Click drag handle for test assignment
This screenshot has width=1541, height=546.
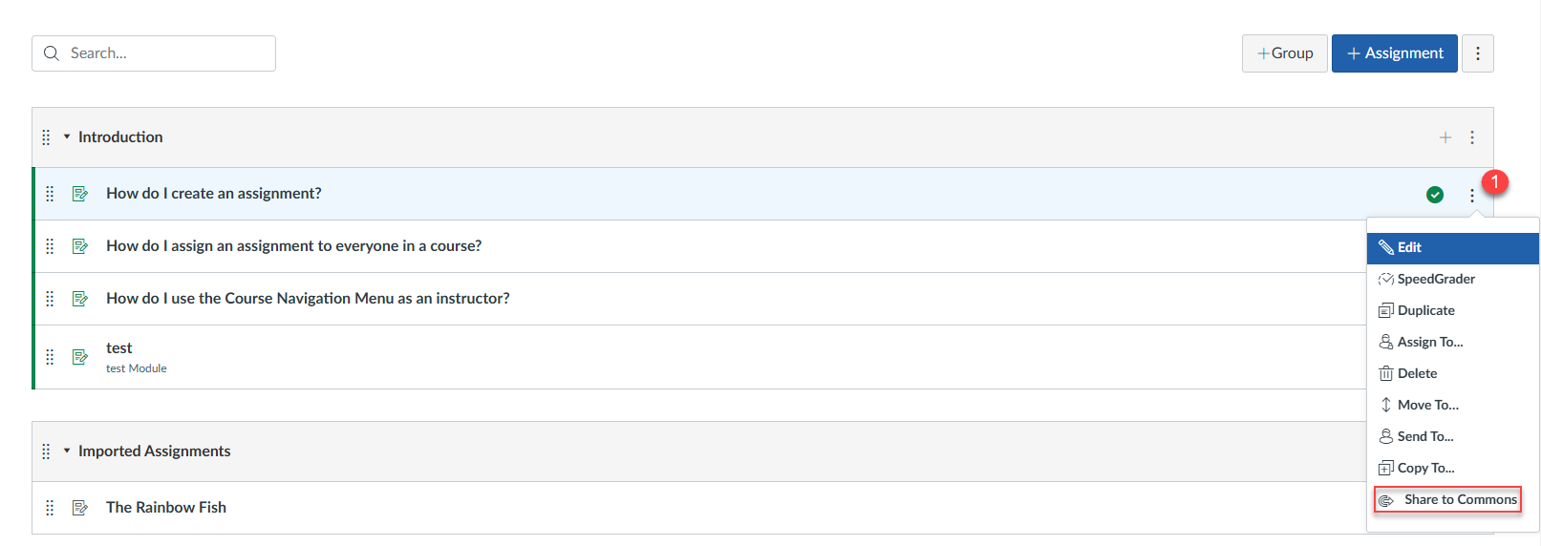50,357
